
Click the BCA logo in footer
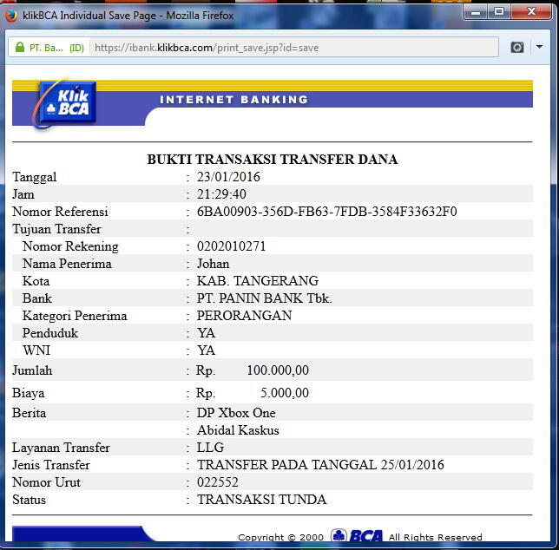pyautogui.click(x=357, y=536)
